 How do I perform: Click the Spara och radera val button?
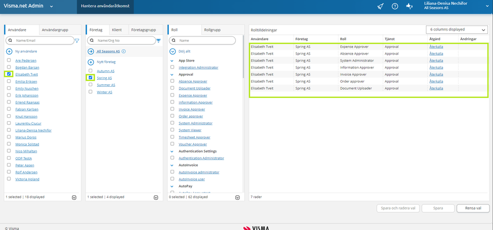click(398, 208)
